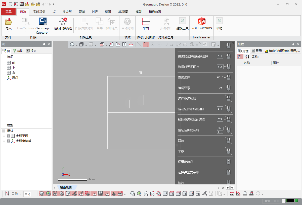Viewport: 302px width, 205px height.
Task: Toggle reference points visibility eye icon
Action: coord(88,194)
